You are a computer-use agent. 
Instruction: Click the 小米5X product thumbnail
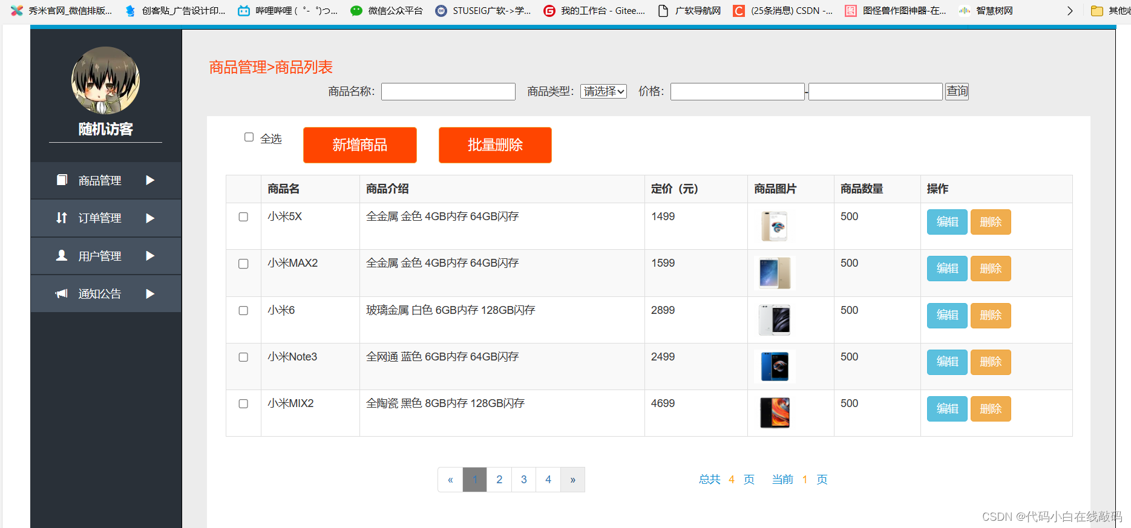click(x=775, y=226)
